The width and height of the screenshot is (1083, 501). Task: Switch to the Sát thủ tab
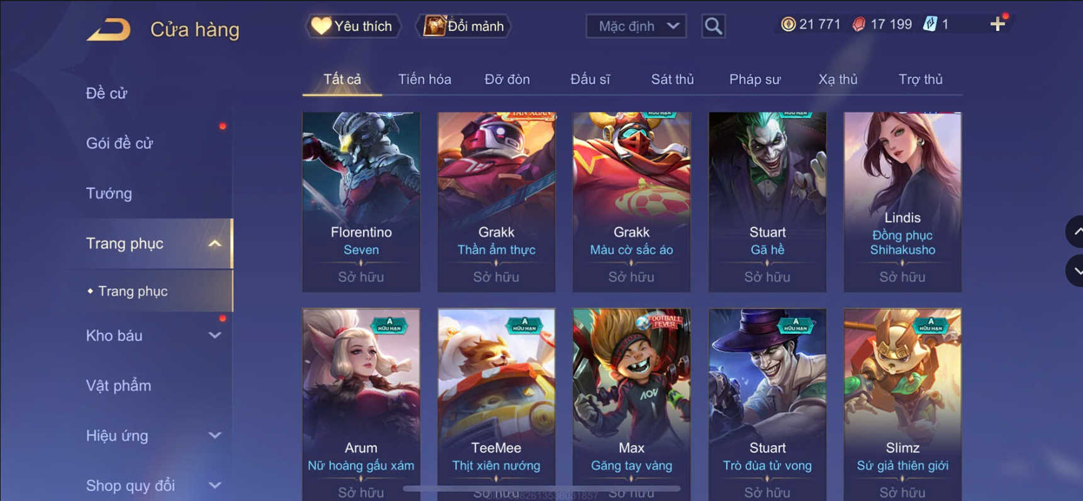672,79
